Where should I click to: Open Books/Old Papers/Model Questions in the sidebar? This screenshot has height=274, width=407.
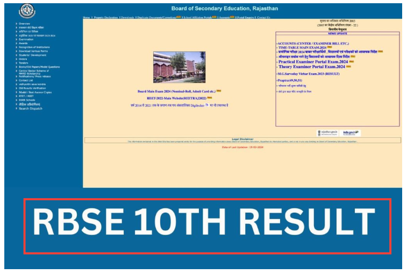39,67
